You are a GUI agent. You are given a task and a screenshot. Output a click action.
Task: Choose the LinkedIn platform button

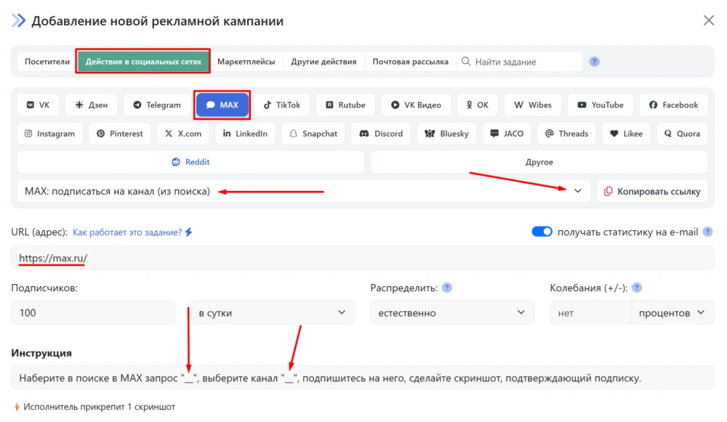[x=245, y=133]
